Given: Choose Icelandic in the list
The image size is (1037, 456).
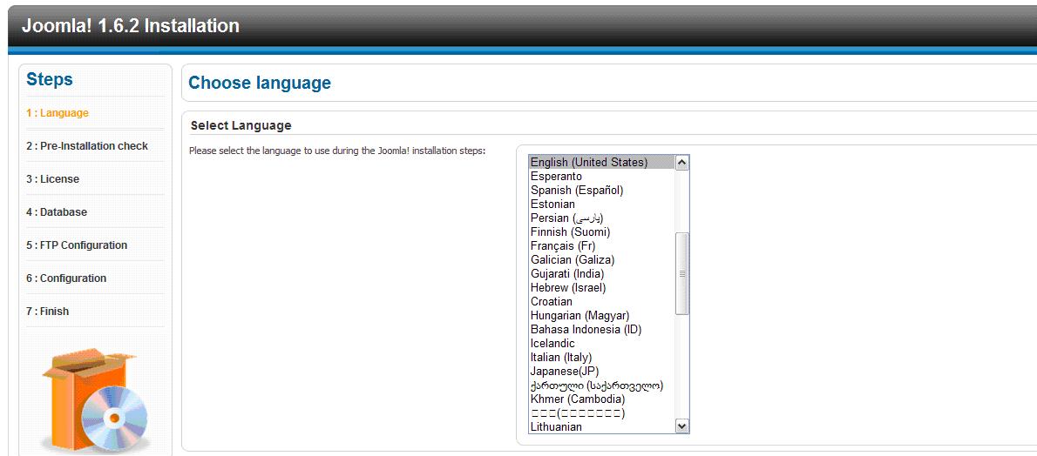Looking at the screenshot, I should point(602,343).
